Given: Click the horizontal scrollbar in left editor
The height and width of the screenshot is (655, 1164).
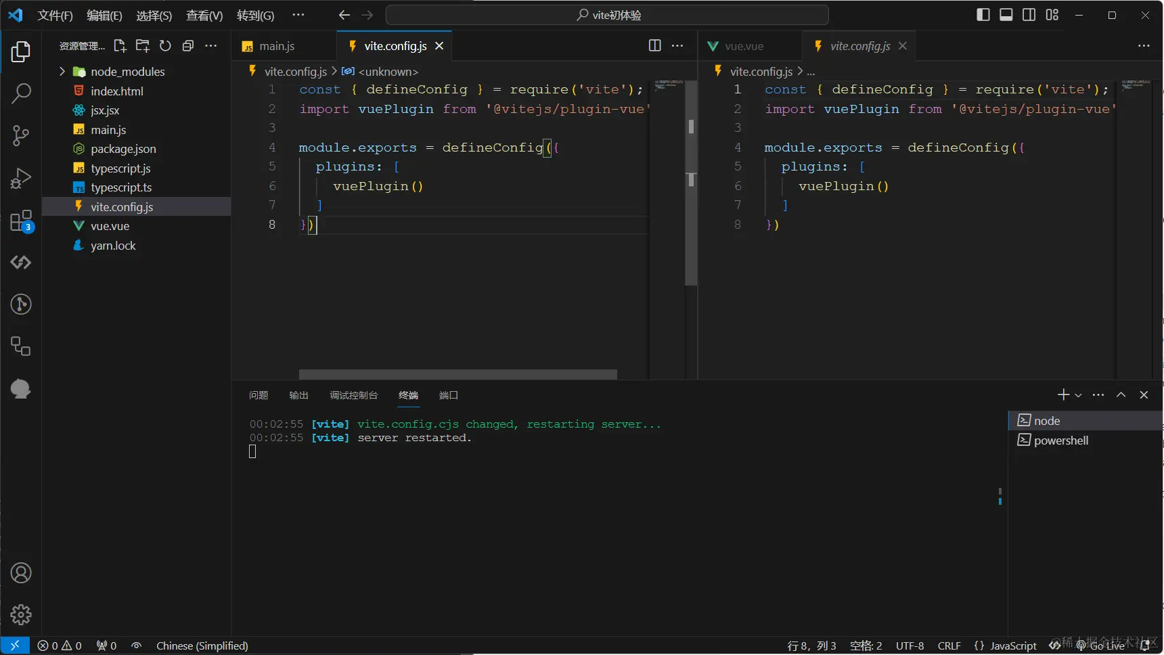Looking at the screenshot, I should [x=457, y=374].
